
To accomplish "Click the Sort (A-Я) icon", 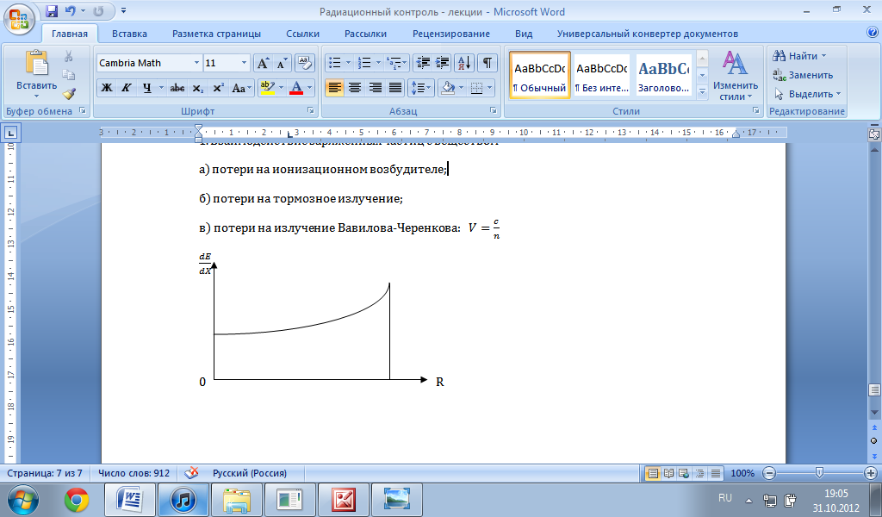I will click(x=464, y=62).
